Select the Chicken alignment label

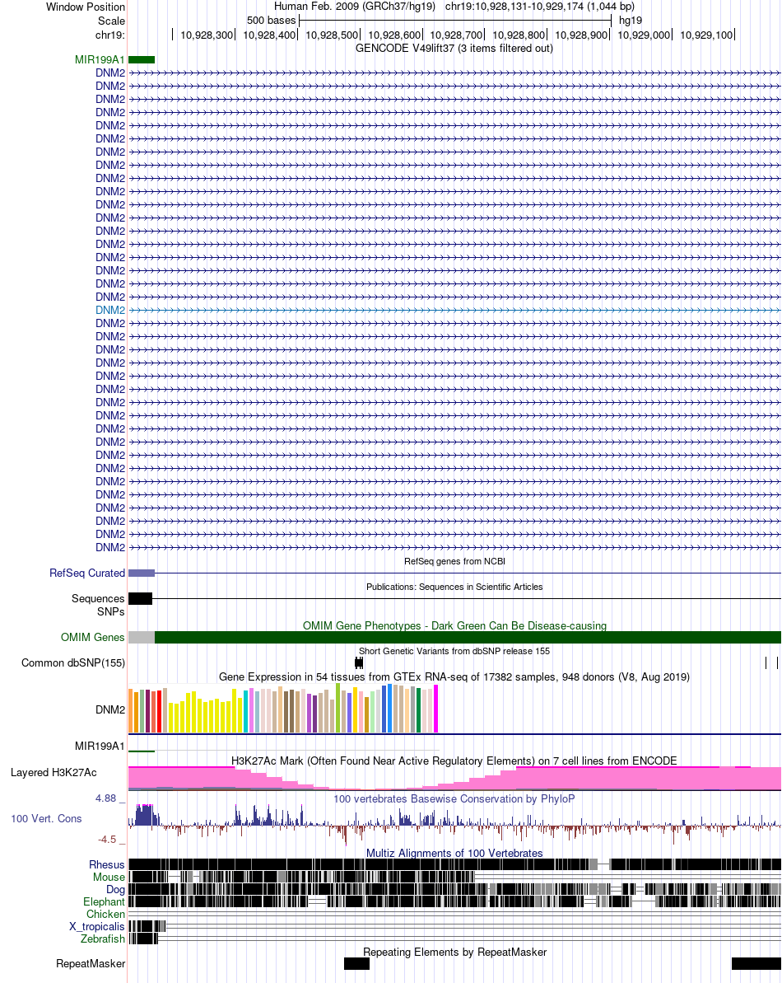[106, 914]
